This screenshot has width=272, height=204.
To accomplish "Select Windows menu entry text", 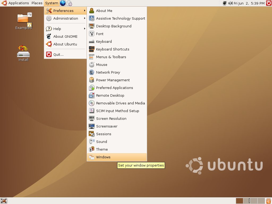I will pyautogui.click(x=103, y=157).
